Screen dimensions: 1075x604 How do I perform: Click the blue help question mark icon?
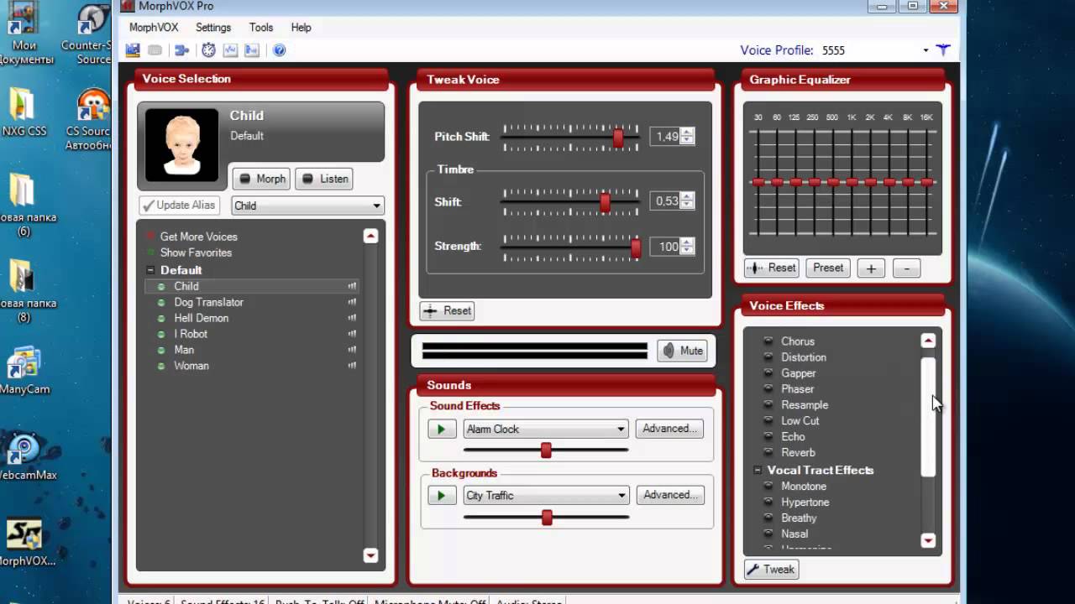click(280, 50)
